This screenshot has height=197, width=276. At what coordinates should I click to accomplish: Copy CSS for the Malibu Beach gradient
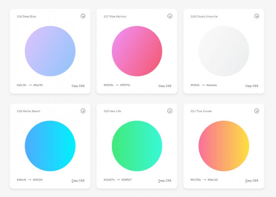[x=78, y=180]
